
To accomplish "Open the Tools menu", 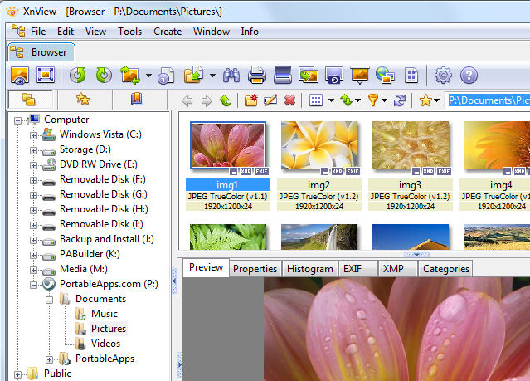I will point(129,32).
